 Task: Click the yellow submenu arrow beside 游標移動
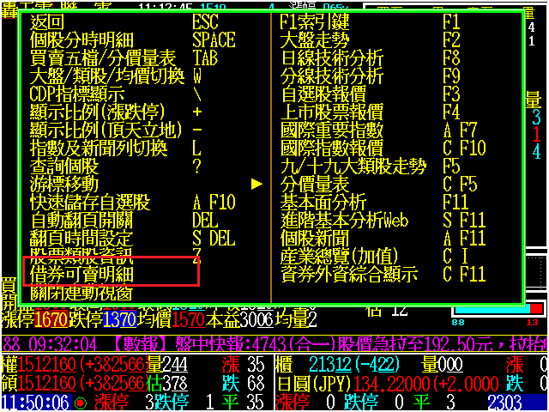click(256, 184)
